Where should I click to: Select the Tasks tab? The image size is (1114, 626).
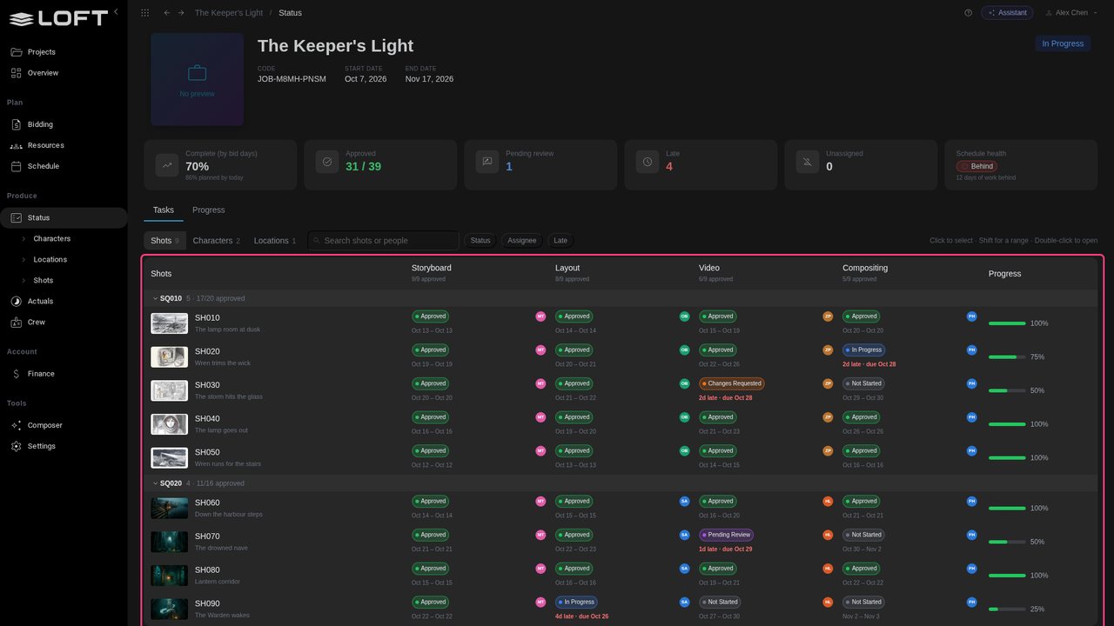164,210
